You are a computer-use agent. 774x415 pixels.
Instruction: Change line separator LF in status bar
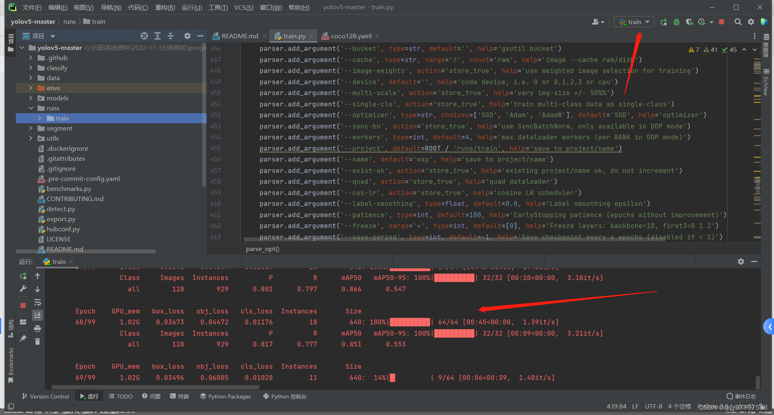pos(635,406)
